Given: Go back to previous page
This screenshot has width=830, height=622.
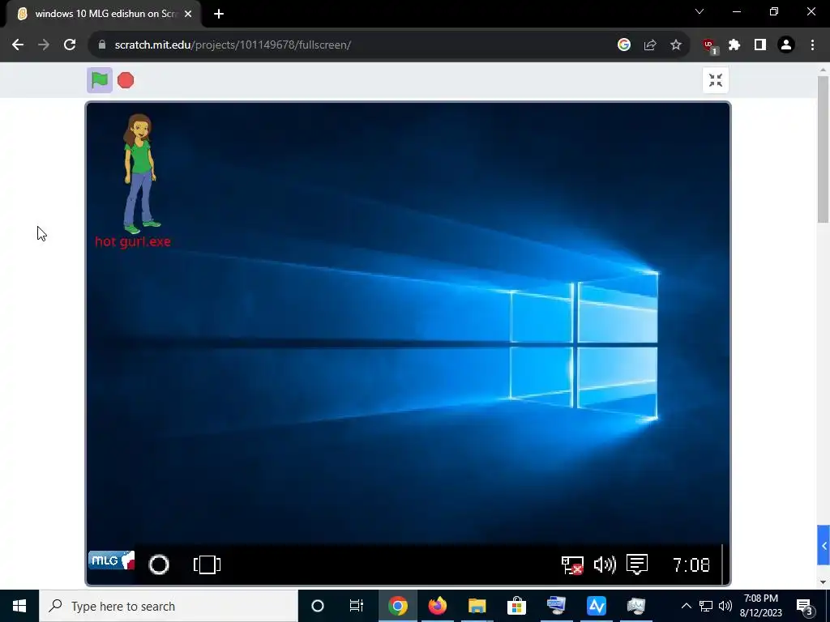Looking at the screenshot, I should coord(18,45).
